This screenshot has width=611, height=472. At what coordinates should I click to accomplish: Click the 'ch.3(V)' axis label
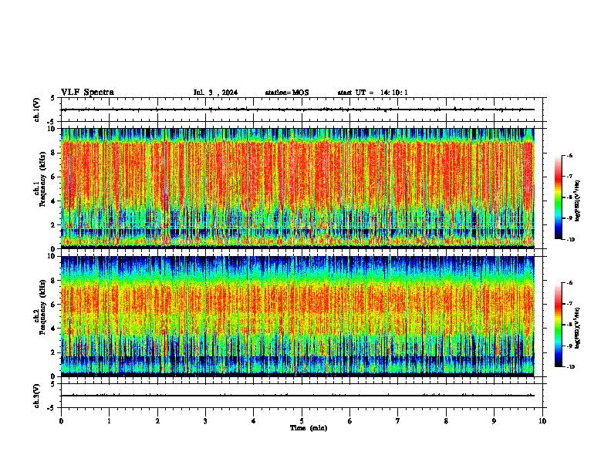tap(37, 396)
